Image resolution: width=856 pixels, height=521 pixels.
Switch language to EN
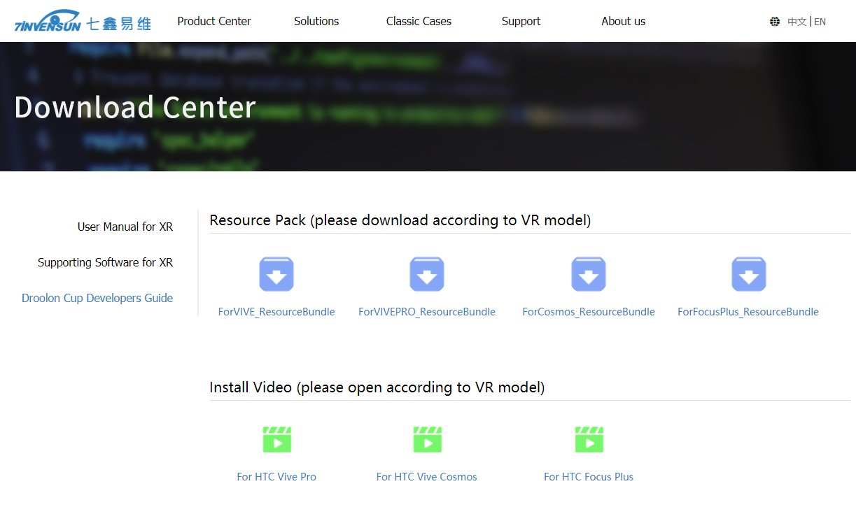pos(820,22)
